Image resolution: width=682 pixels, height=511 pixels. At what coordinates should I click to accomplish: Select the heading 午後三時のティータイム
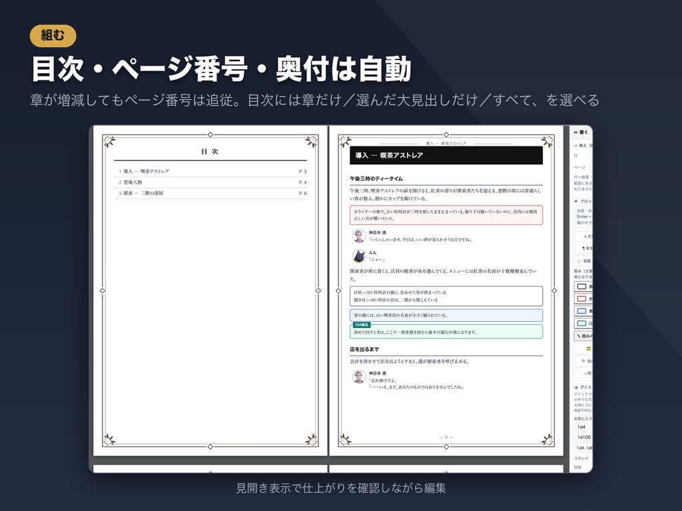(376, 178)
